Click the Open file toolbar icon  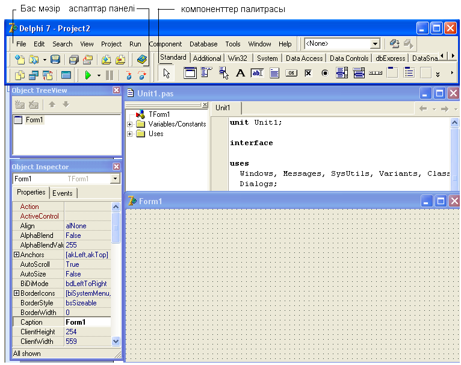(x=34, y=60)
